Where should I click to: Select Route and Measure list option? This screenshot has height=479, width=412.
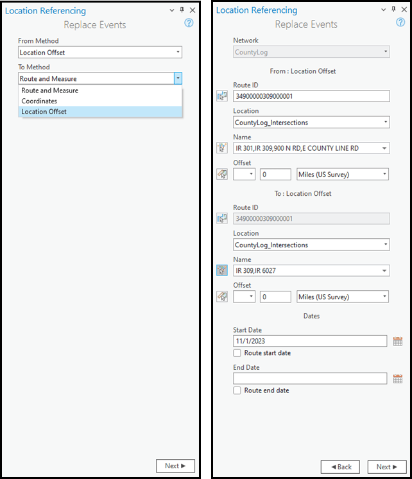tap(49, 91)
